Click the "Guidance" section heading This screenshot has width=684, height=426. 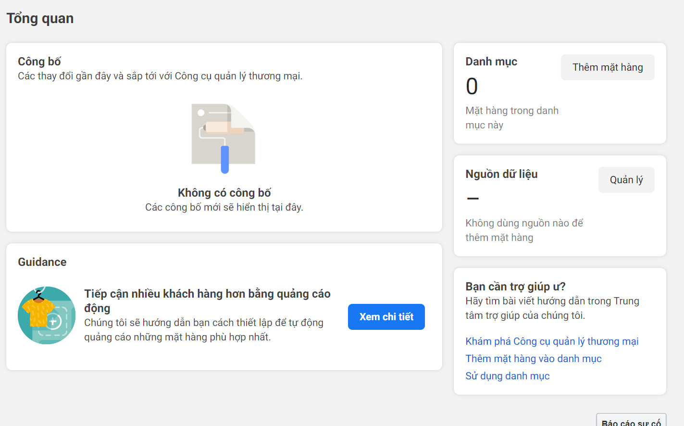pos(42,262)
